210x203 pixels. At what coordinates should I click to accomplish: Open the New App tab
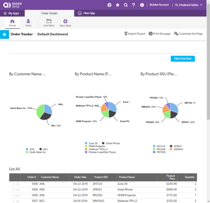[x=87, y=13]
